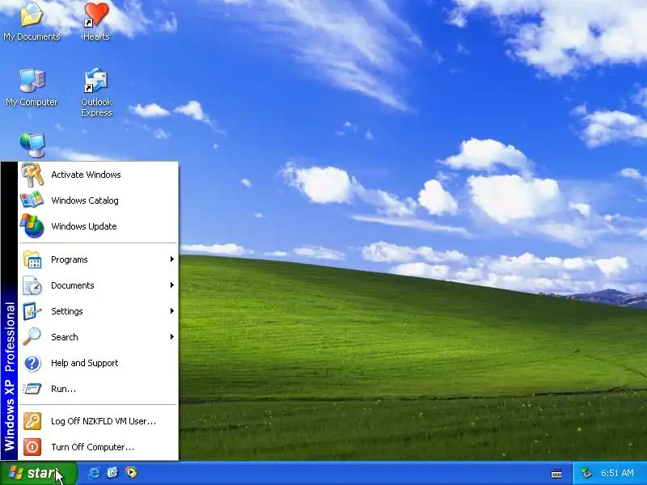Click the Documents folder icon in menu
The image size is (647, 485).
pyautogui.click(x=32, y=285)
